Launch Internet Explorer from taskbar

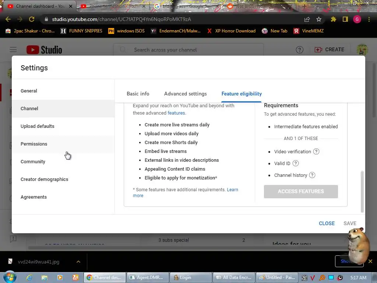tap(29, 277)
